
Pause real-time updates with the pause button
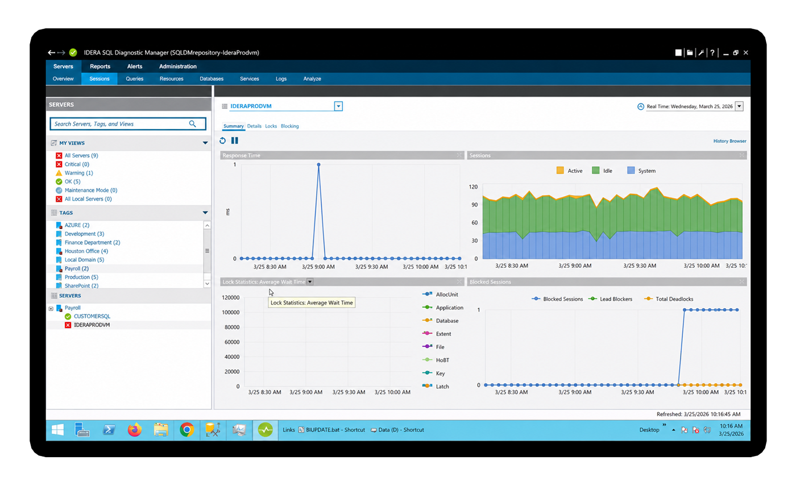(x=235, y=140)
